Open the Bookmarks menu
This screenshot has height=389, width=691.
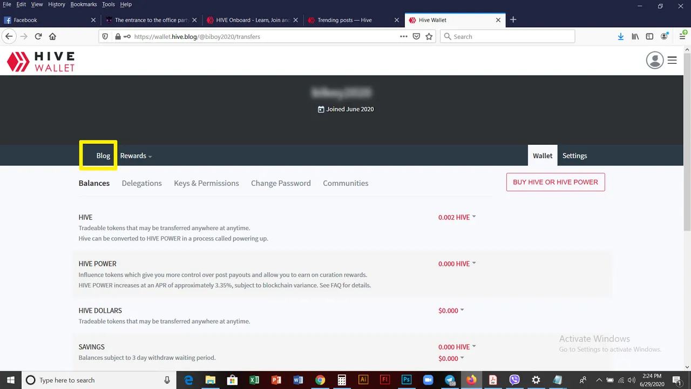[x=84, y=4]
